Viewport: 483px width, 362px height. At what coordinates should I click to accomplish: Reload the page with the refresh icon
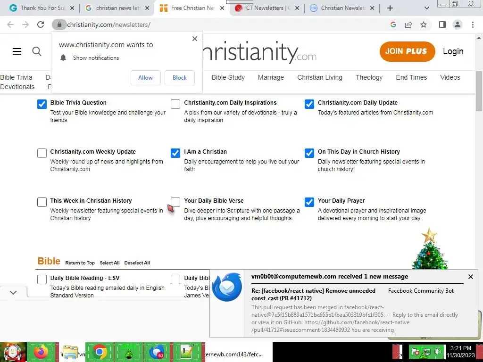(x=41, y=25)
